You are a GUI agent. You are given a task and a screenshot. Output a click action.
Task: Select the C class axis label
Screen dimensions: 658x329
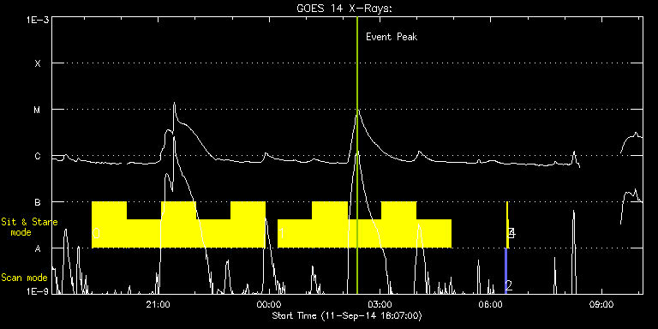point(38,156)
